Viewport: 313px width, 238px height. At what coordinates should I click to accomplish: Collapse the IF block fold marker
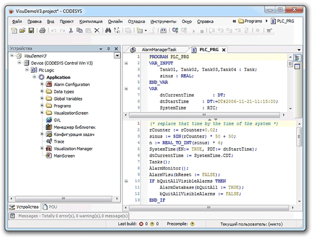[x=127, y=181]
